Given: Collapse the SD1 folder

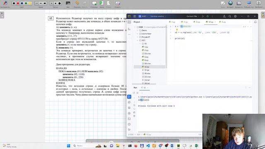Looking at the screenshot, I should (x=137, y=41).
